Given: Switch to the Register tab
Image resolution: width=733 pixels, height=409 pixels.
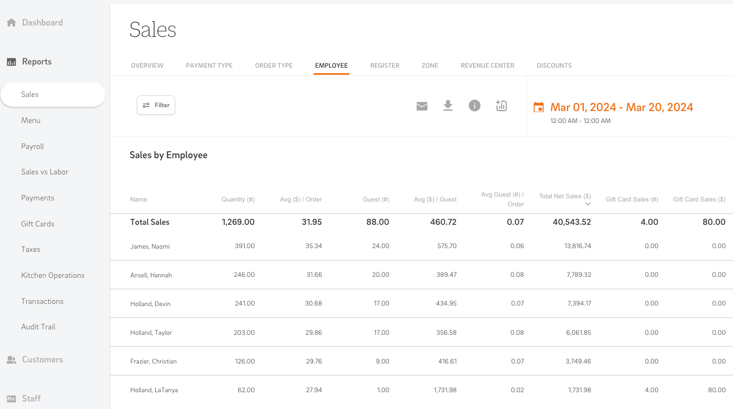Looking at the screenshot, I should (385, 66).
